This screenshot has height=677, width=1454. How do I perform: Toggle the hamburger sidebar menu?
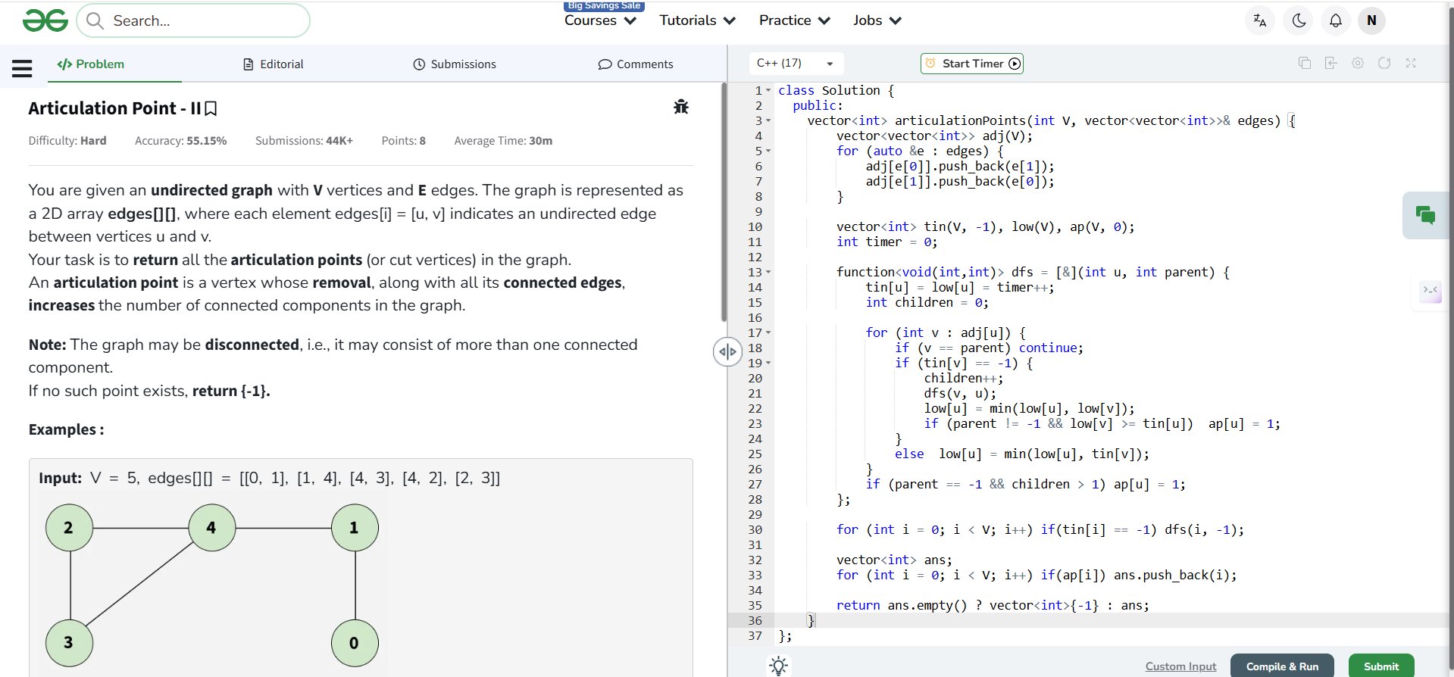(22, 69)
